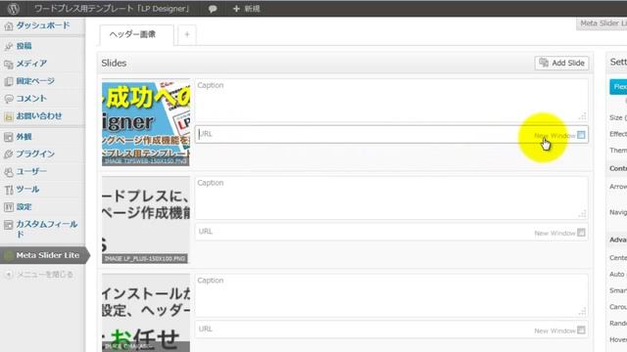Click the Flex slider type button
The image size is (627, 352).
point(618,87)
